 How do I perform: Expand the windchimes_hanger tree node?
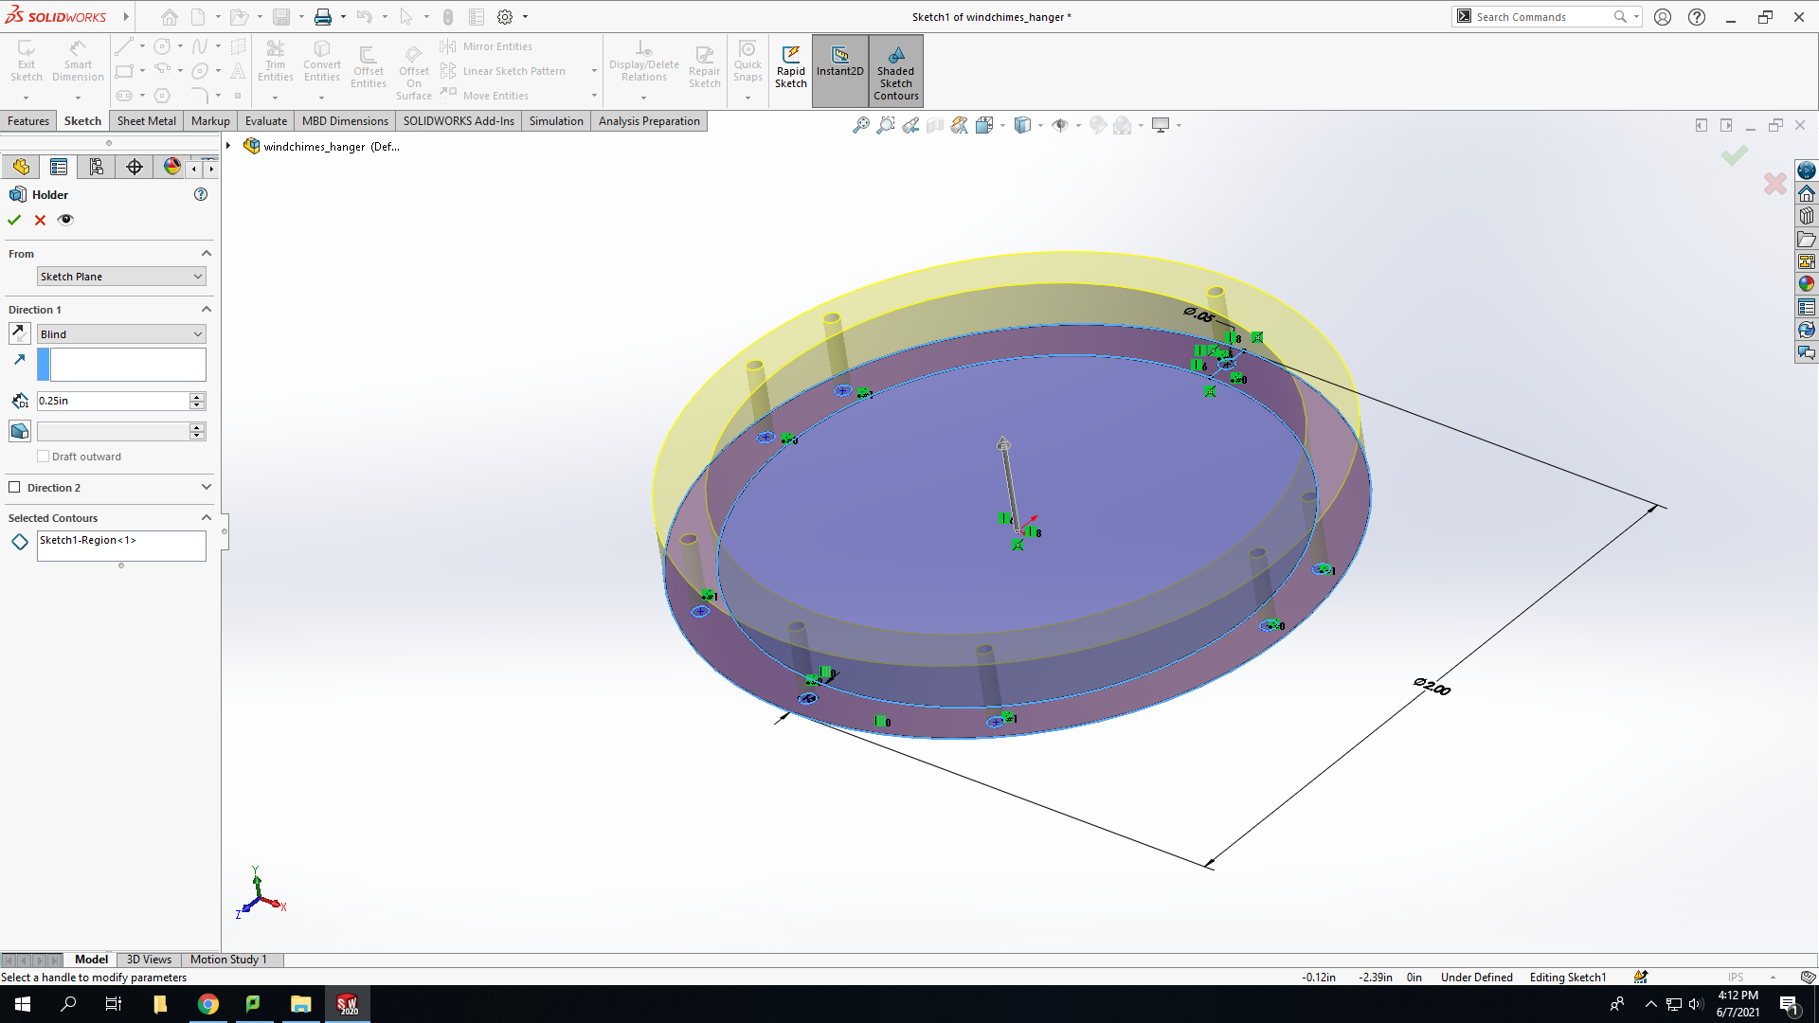(228, 146)
